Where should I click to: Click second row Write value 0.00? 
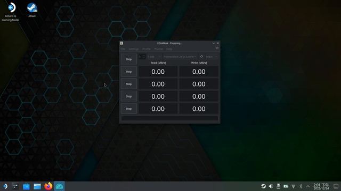pos(199,84)
